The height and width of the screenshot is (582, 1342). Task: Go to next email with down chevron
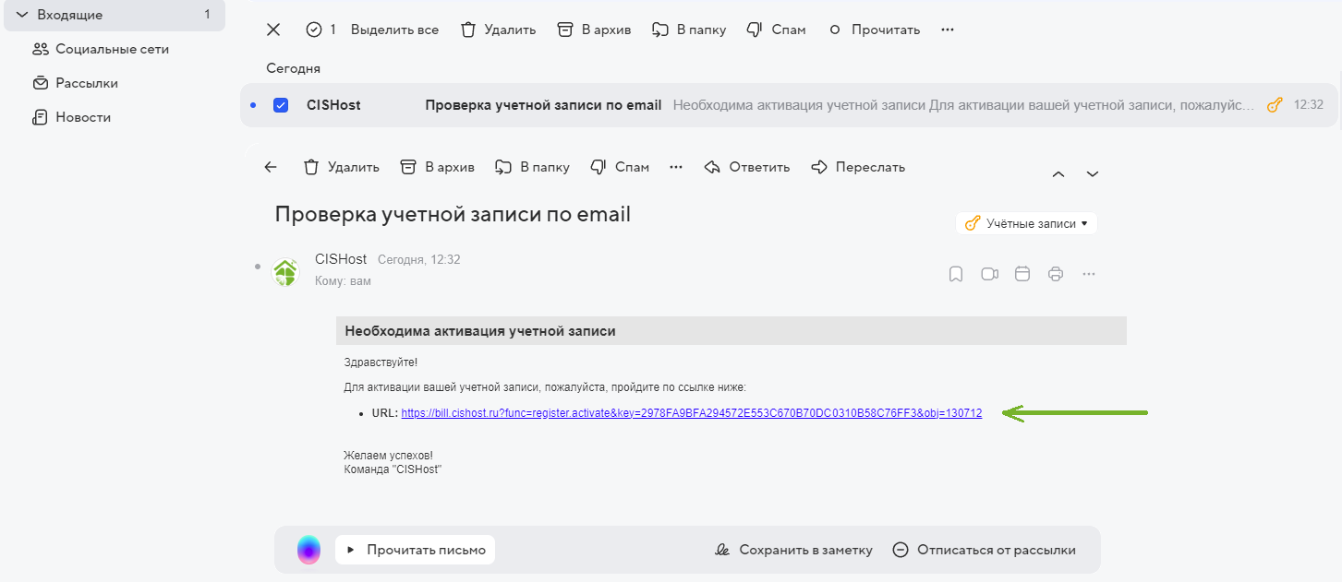pyautogui.click(x=1093, y=174)
